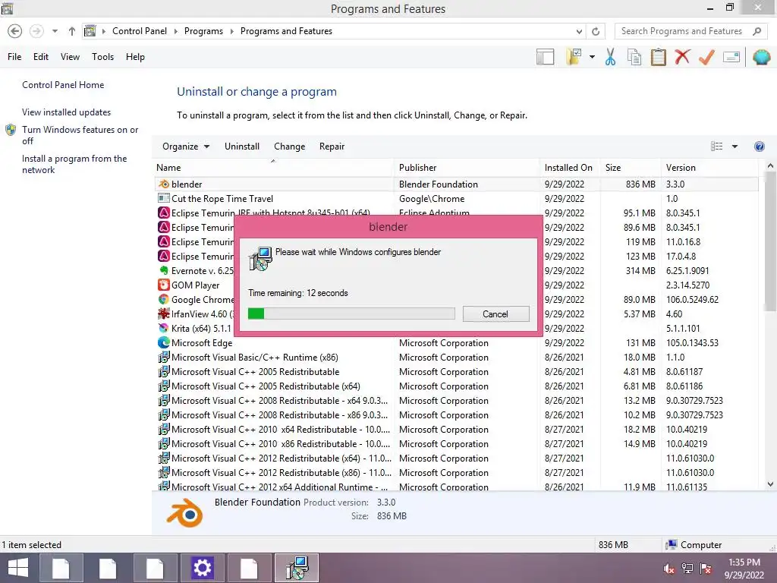
Task: Click the IrfanView program icon
Action: [164, 314]
